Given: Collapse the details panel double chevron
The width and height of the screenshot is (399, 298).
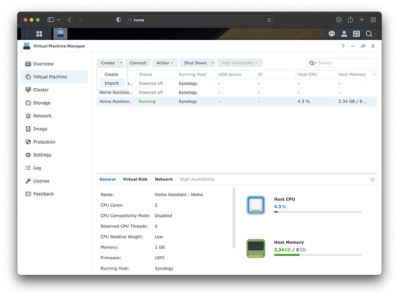Looking at the screenshot, I should [372, 179].
